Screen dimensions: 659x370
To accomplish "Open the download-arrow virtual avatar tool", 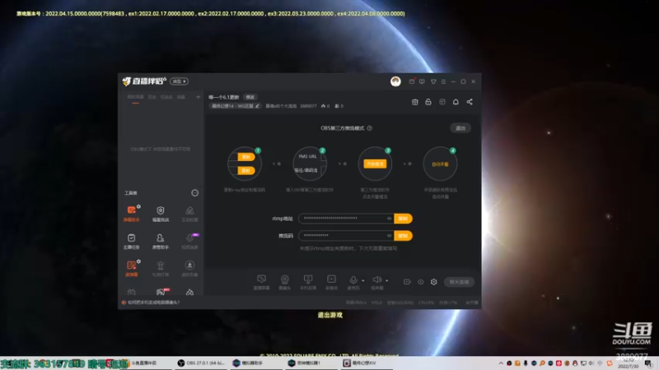I will (x=189, y=268).
